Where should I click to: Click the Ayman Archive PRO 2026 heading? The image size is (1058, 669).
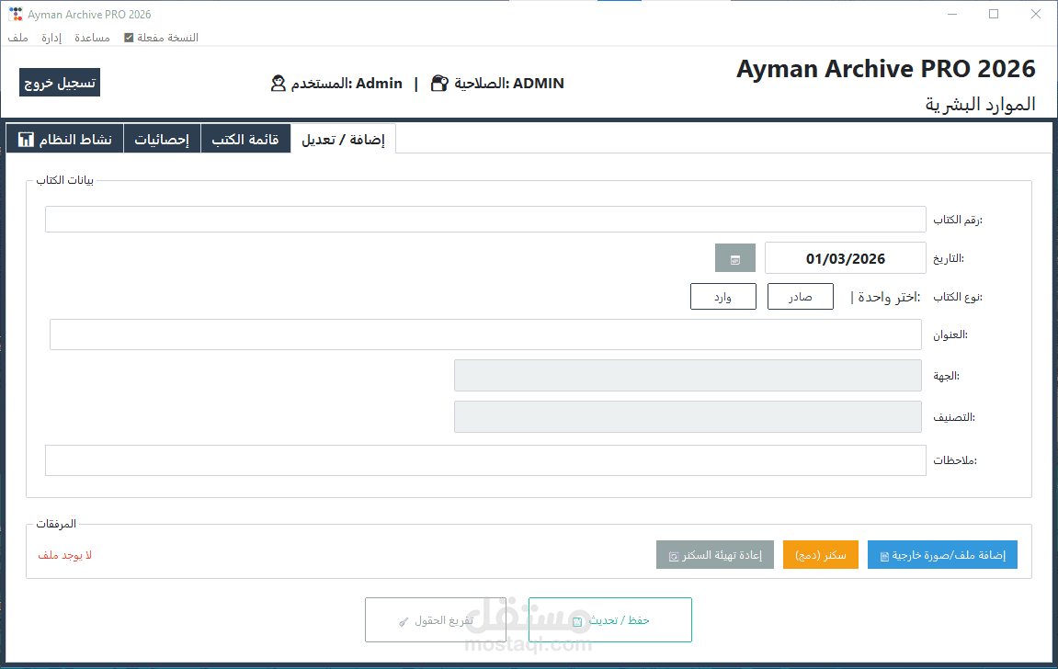tap(886, 69)
